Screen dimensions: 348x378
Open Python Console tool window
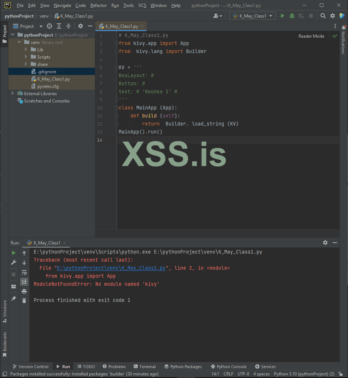229,366
